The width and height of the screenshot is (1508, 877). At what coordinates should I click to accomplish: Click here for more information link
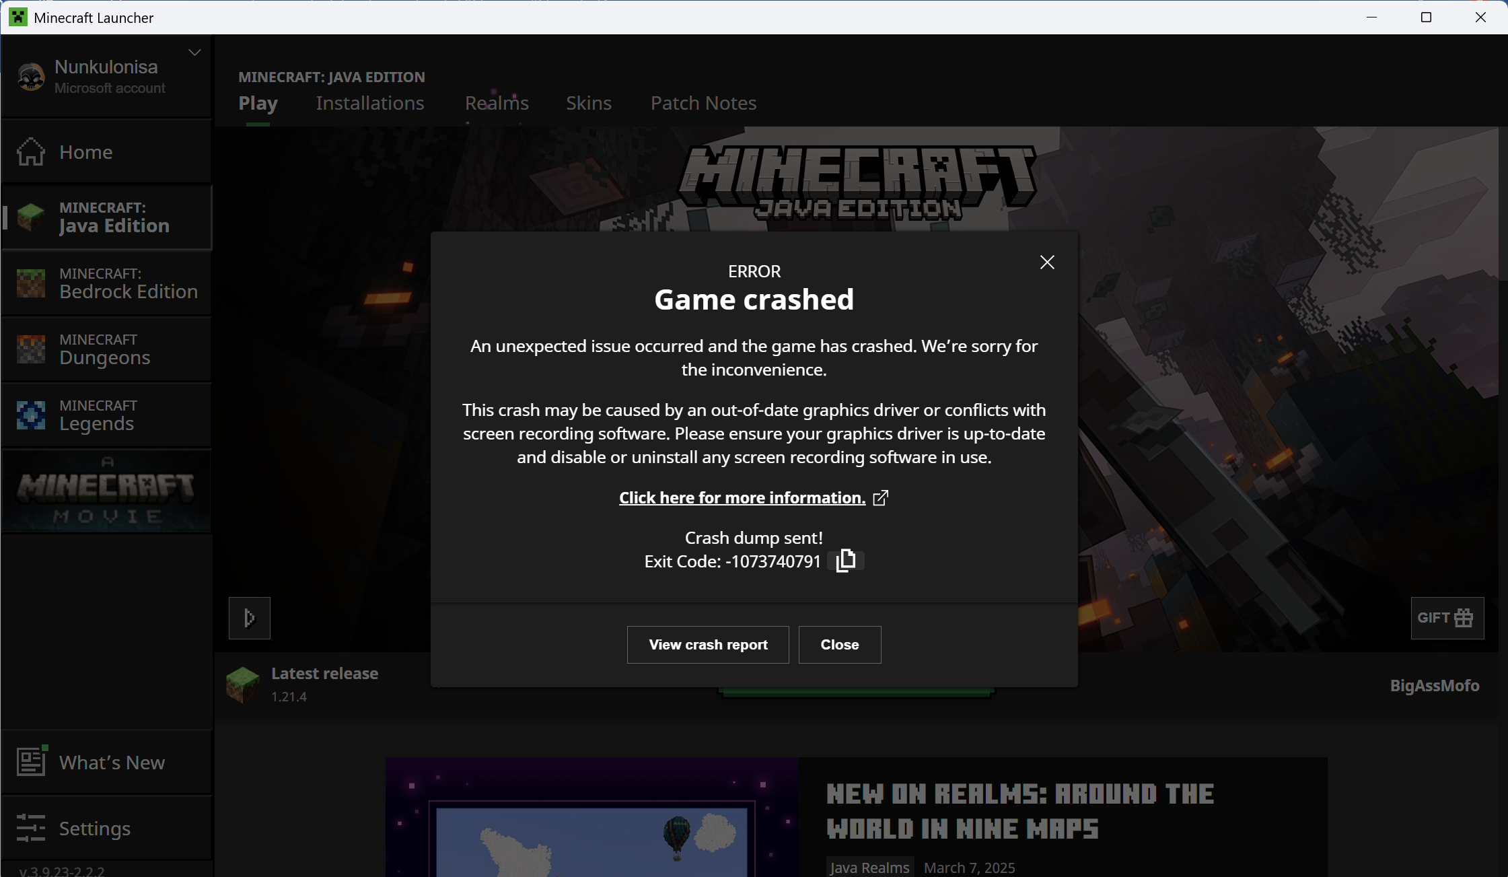pyautogui.click(x=742, y=498)
